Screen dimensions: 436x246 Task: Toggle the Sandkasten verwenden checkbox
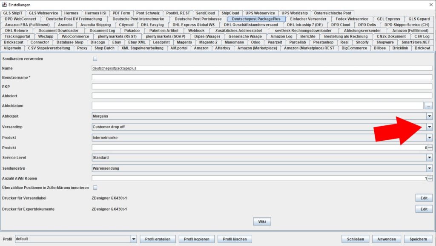tap(95, 59)
